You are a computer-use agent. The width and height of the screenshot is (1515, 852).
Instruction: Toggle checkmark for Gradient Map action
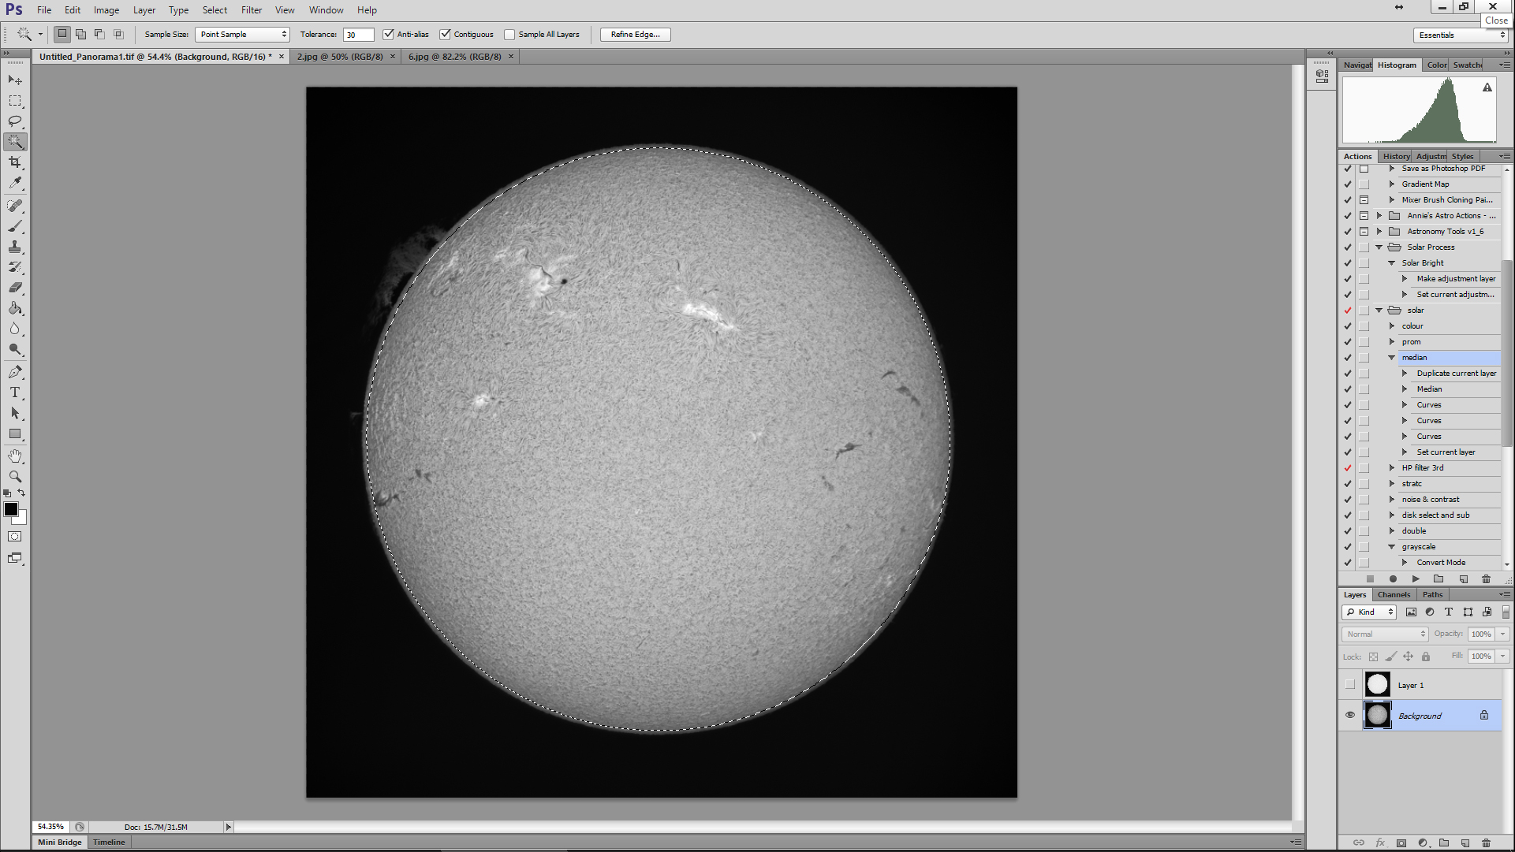[x=1348, y=184]
